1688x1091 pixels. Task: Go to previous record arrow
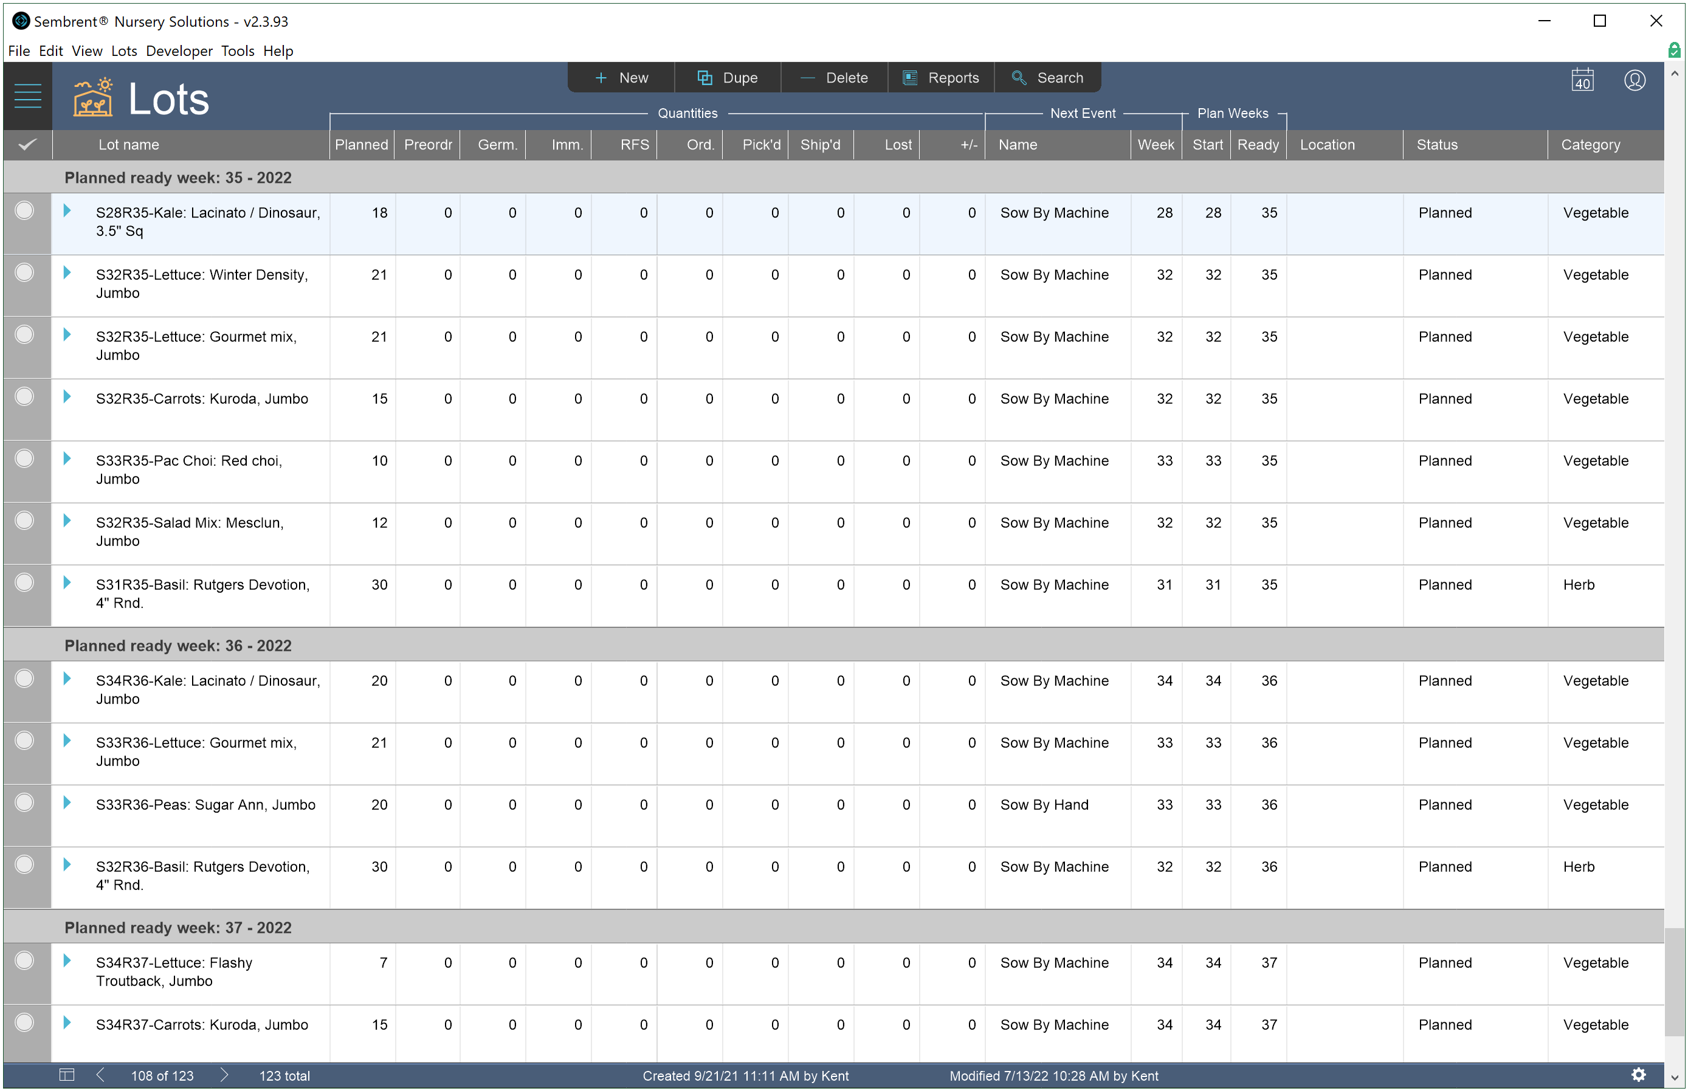[100, 1075]
